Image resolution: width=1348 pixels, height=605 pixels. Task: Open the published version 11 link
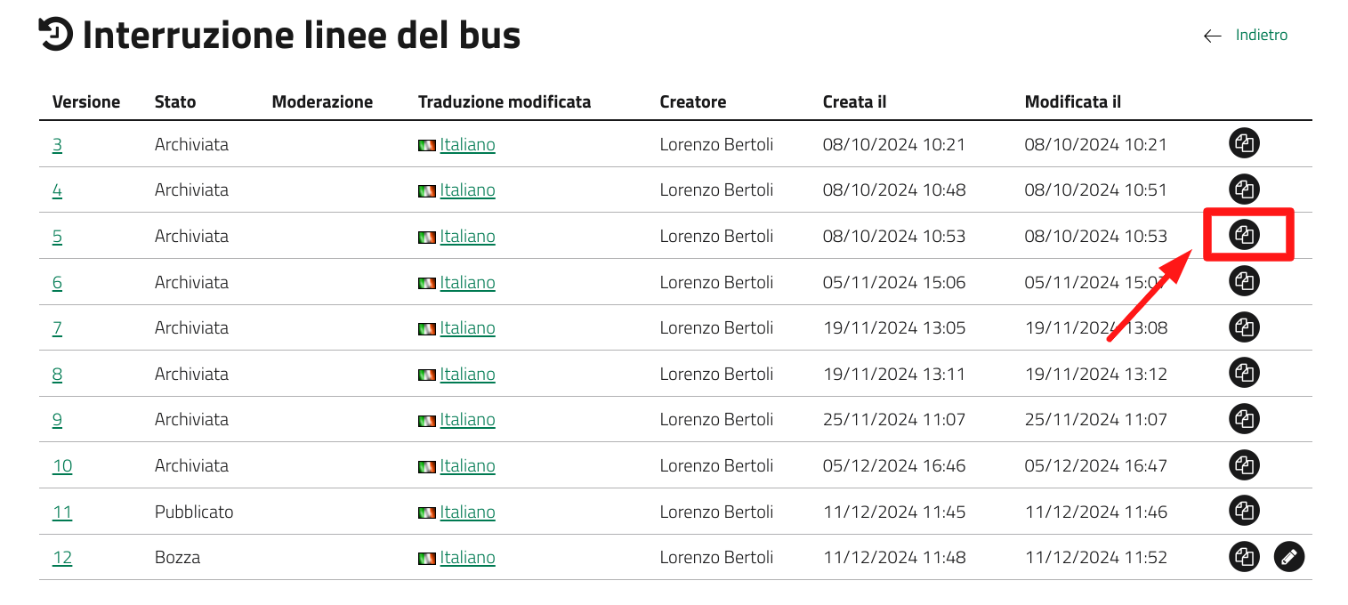pyautogui.click(x=62, y=512)
